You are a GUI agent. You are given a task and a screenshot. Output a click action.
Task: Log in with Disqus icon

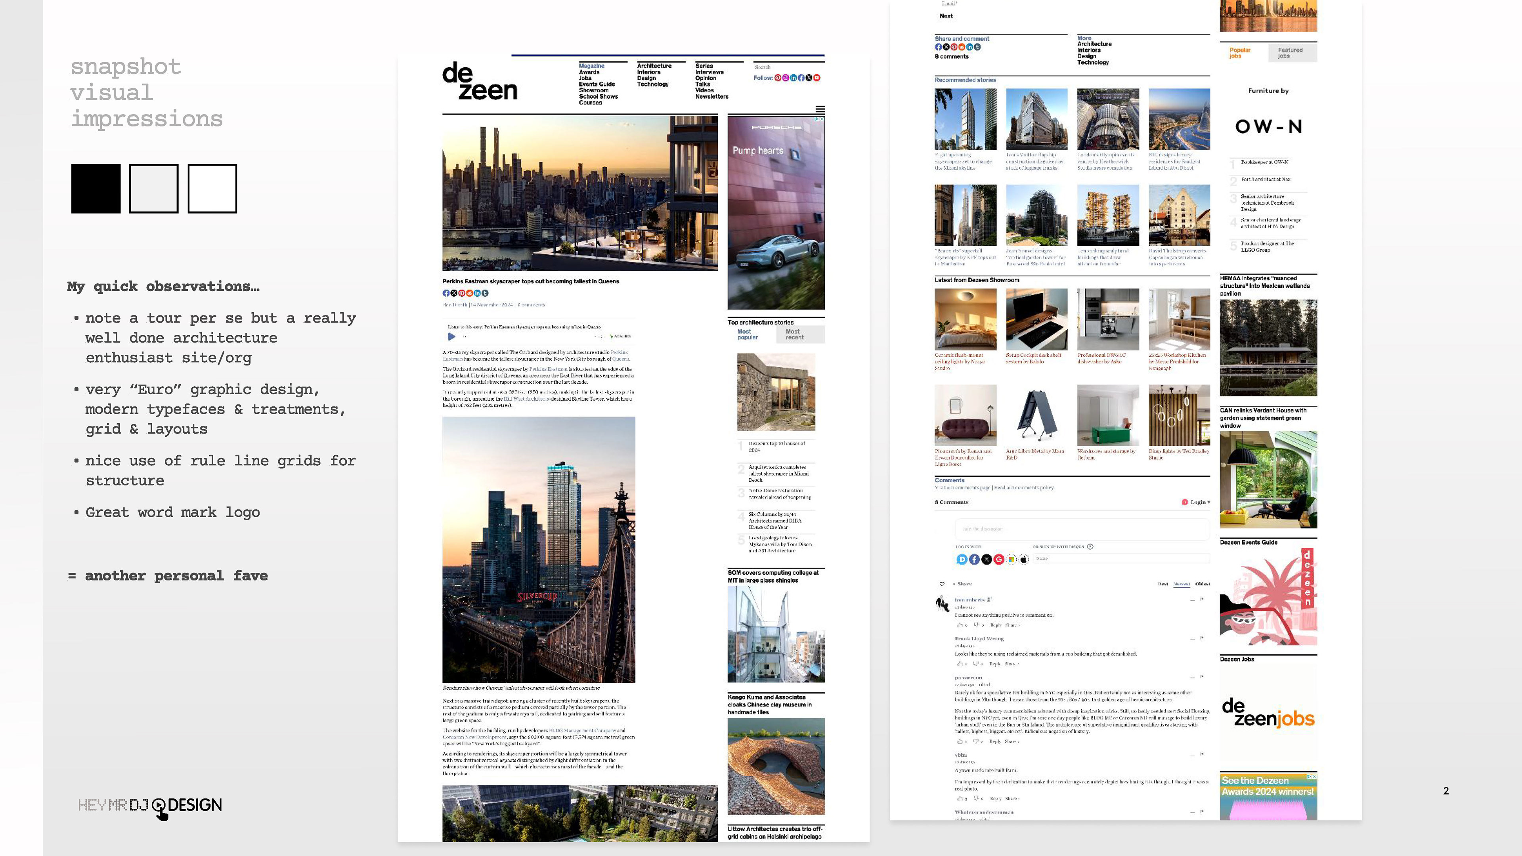[x=962, y=560]
